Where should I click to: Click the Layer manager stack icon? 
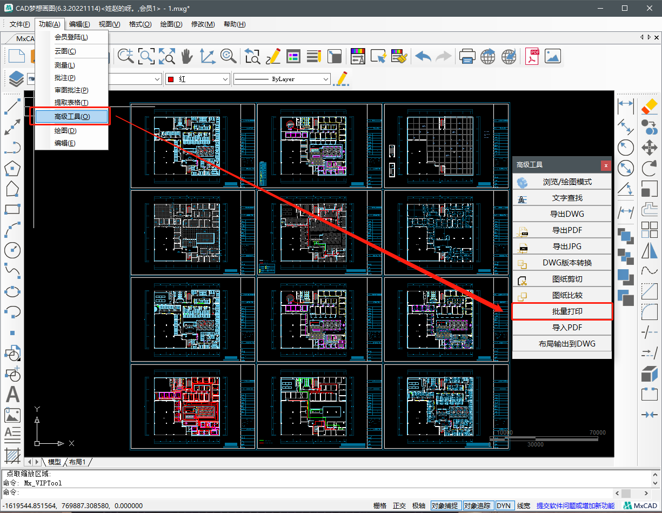(16, 79)
